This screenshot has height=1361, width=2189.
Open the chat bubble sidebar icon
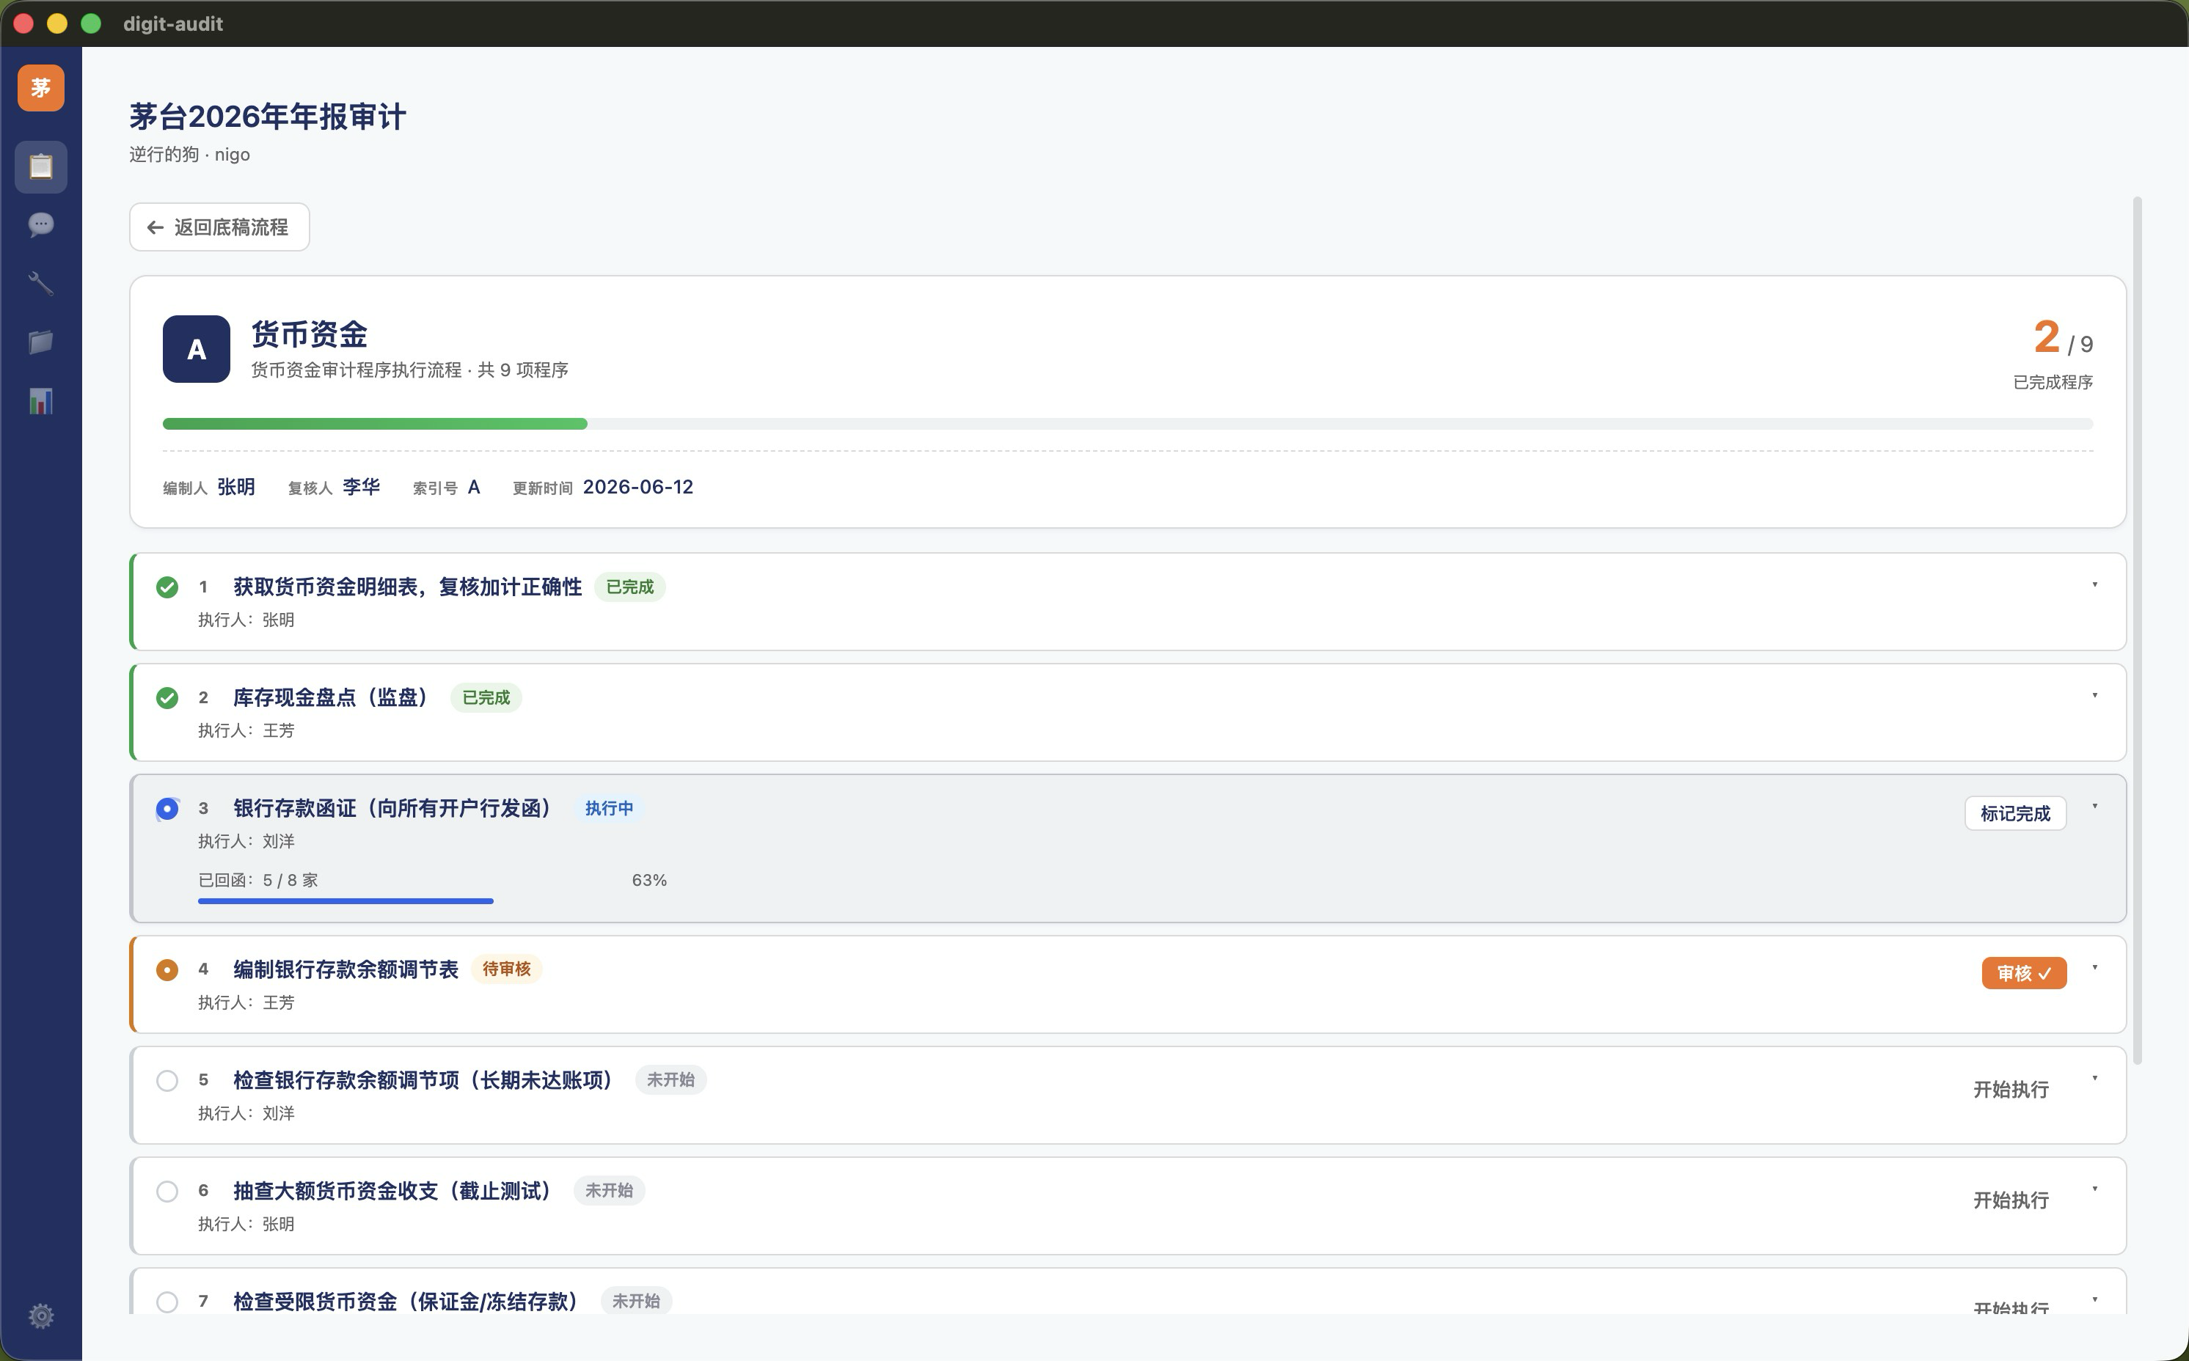tap(40, 225)
